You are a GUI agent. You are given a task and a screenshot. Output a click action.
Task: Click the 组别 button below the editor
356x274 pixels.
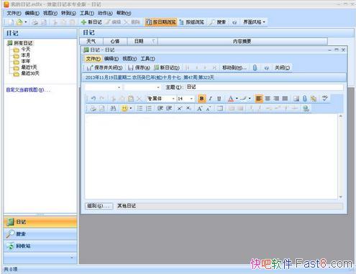(99, 206)
